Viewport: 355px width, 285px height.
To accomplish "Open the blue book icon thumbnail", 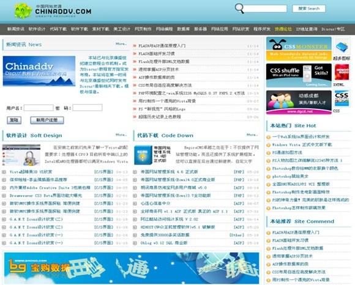I will 342,47.
